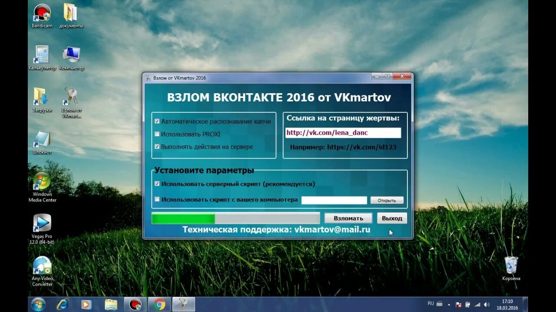Click the RU input language indicator
556x312 pixels.
(431, 303)
